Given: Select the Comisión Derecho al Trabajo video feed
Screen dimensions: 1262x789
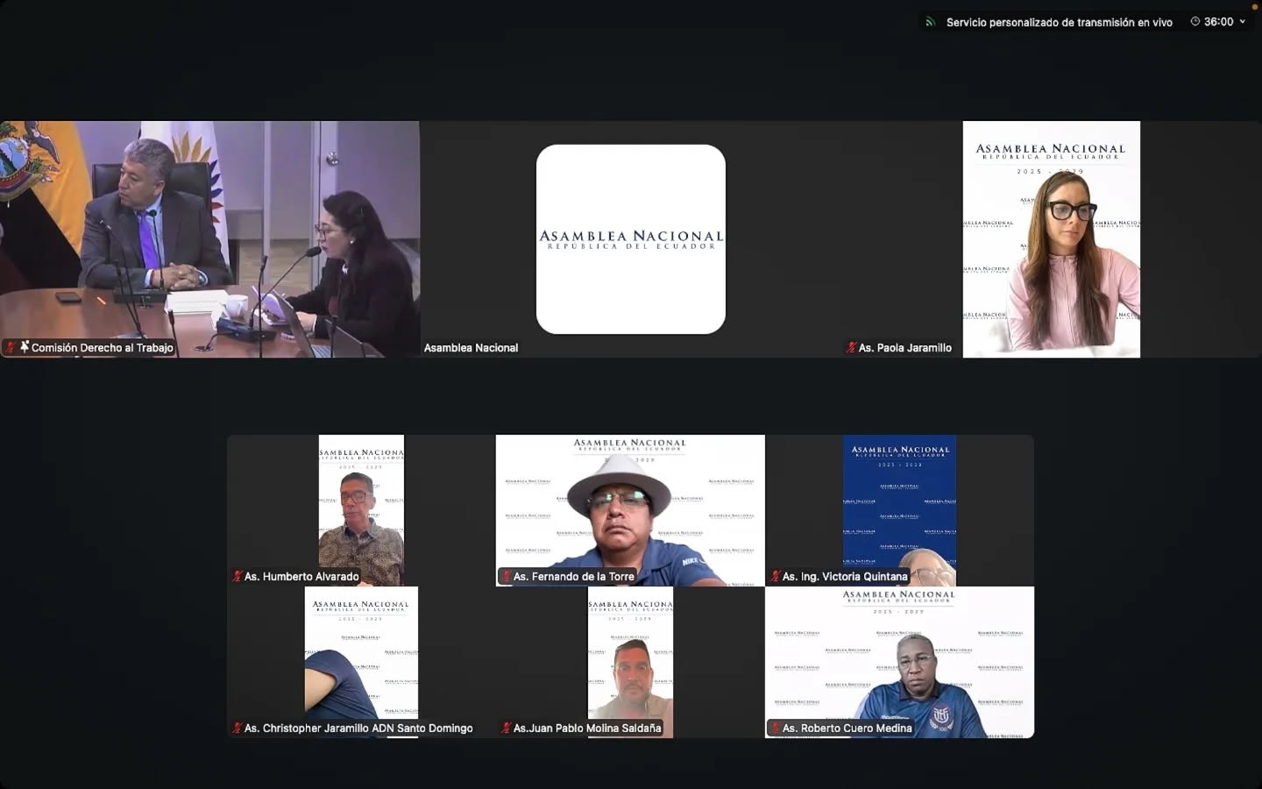Looking at the screenshot, I should point(209,237).
